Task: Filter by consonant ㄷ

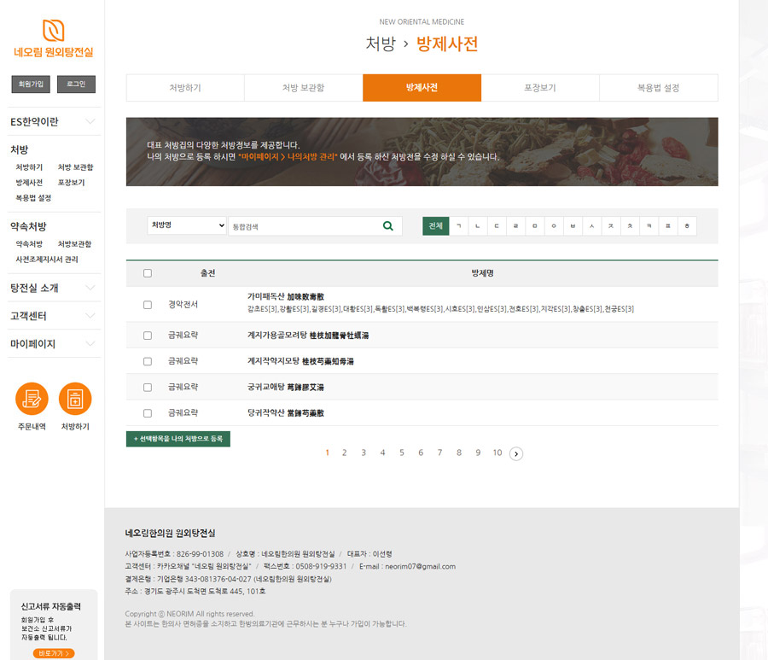Action: [497, 226]
